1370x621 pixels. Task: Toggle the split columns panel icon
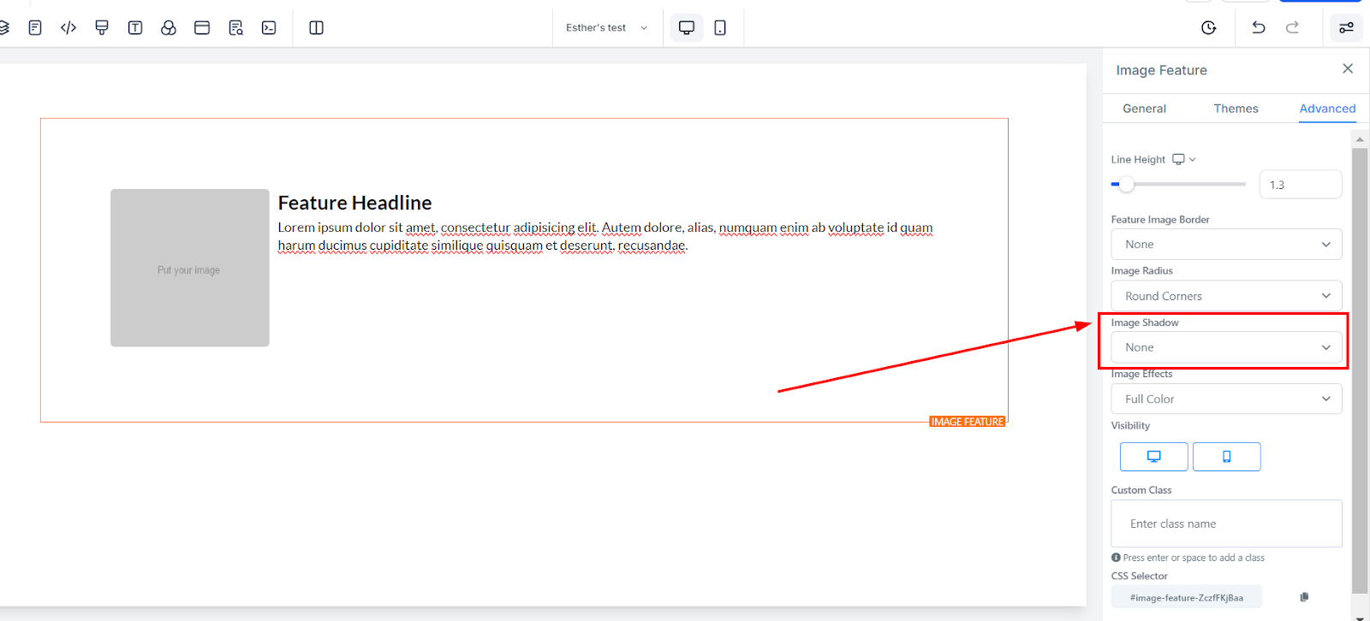click(316, 27)
